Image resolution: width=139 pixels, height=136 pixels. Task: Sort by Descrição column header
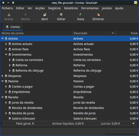[94, 33]
